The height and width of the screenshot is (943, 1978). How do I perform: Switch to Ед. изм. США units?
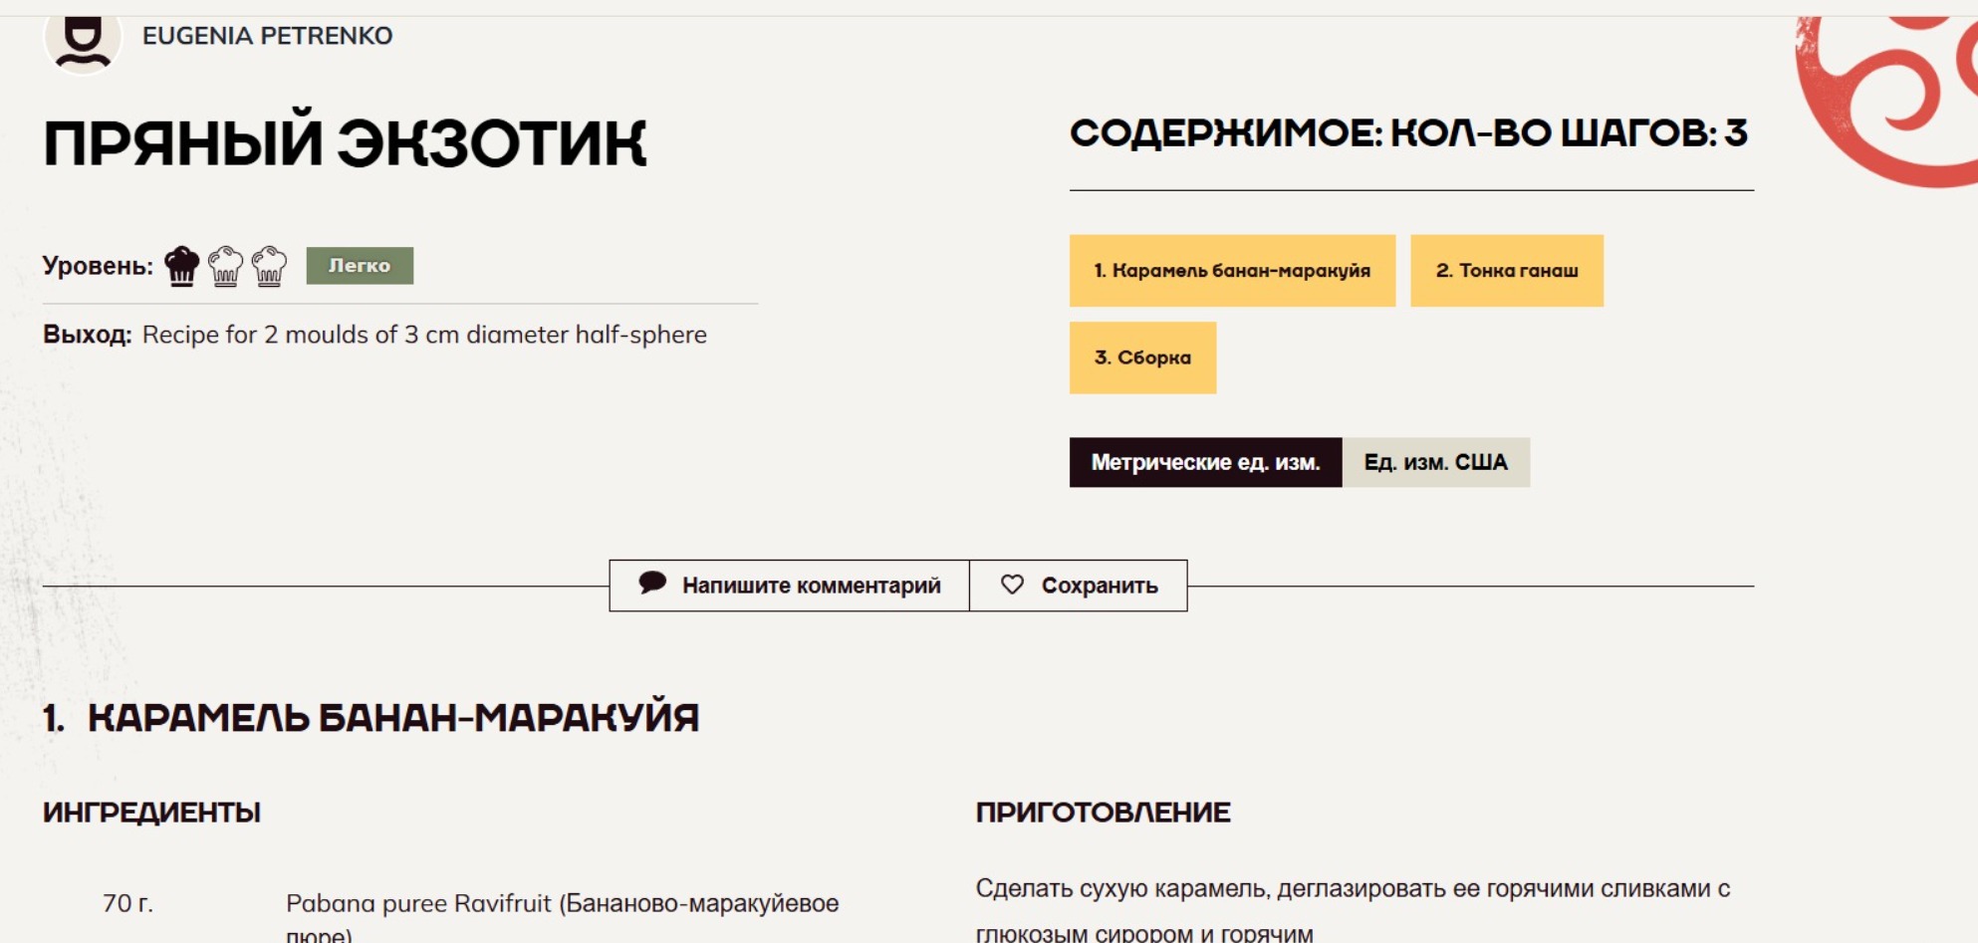tap(1435, 462)
